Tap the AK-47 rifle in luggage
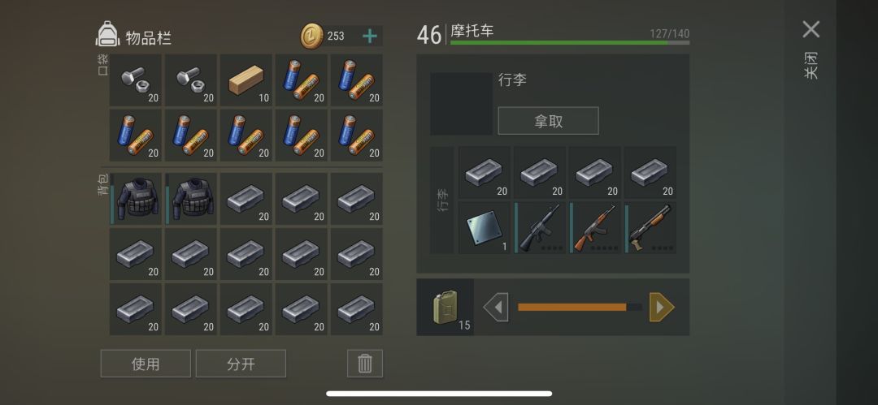Image resolution: width=878 pixels, height=405 pixels. [594, 228]
